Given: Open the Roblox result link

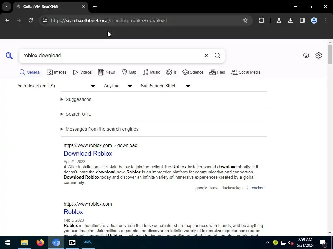Looking at the screenshot, I should pyautogui.click(x=73, y=212).
